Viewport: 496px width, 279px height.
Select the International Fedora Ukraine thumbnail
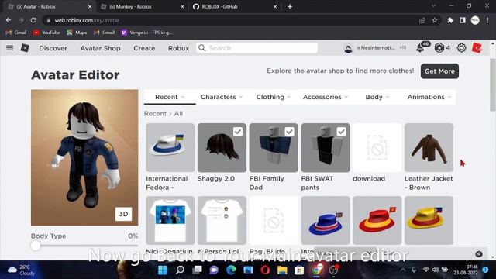170,148
